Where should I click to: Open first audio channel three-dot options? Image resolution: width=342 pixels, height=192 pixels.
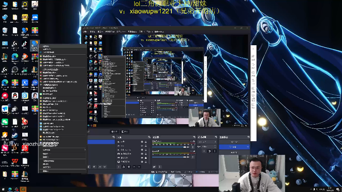pos(193,147)
